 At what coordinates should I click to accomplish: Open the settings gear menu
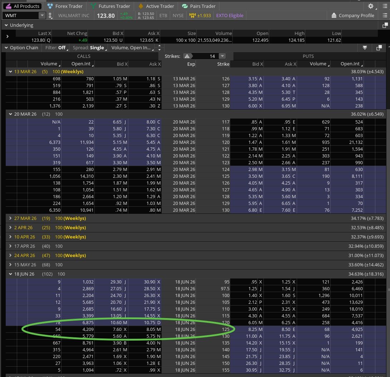[x=371, y=6]
